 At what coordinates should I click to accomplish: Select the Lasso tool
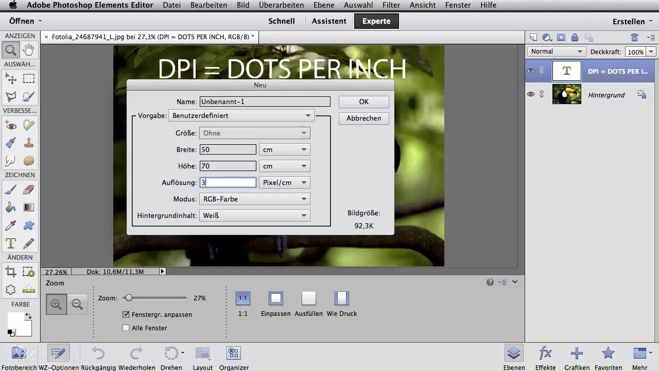pyautogui.click(x=10, y=96)
